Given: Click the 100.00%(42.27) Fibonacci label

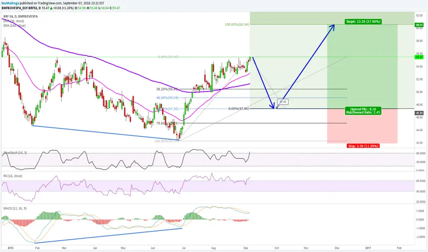Looking at the screenshot, I should click(167, 141).
